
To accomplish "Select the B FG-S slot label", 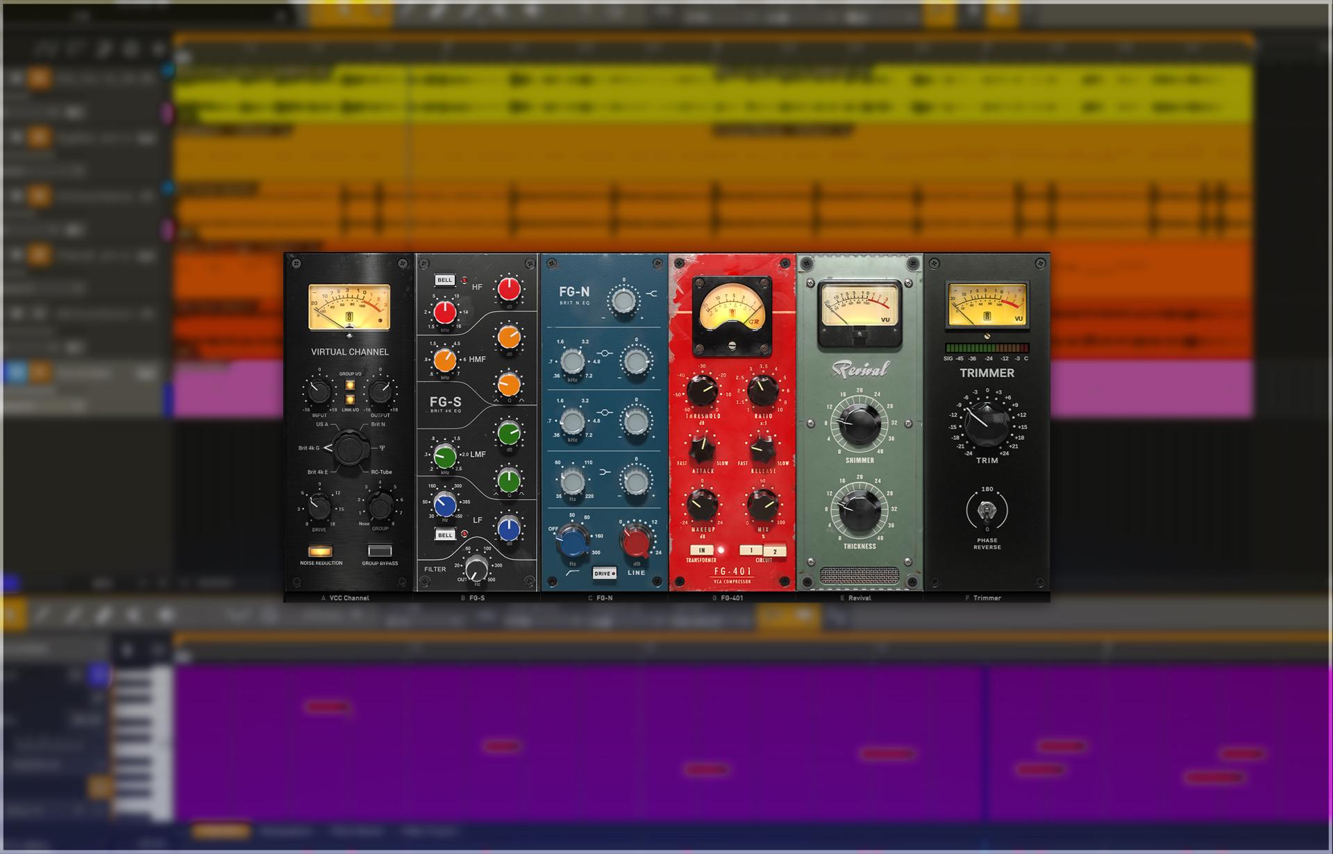I will click(473, 598).
